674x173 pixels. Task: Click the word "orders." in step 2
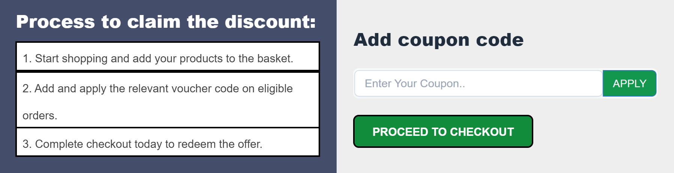pos(40,116)
